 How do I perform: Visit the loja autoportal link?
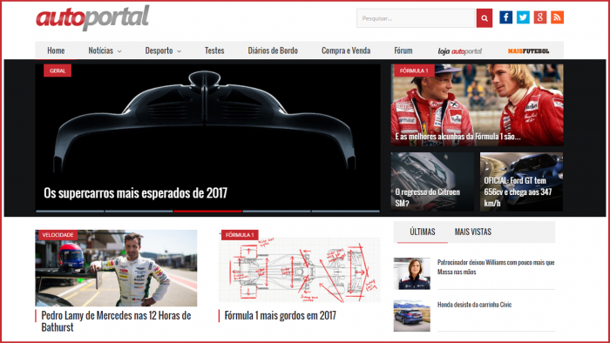460,50
